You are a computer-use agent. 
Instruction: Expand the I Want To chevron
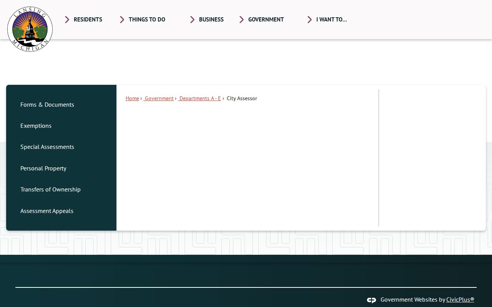pyautogui.click(x=309, y=20)
